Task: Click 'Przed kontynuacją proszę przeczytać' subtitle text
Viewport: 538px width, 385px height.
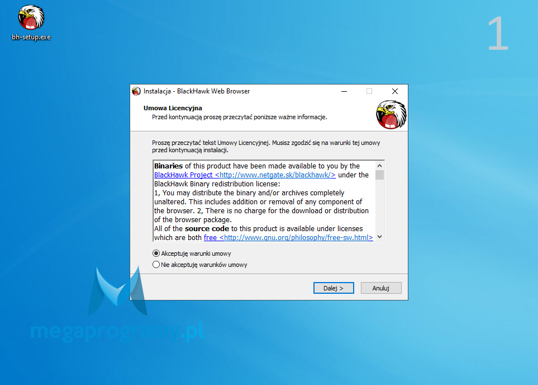Action: click(x=240, y=117)
